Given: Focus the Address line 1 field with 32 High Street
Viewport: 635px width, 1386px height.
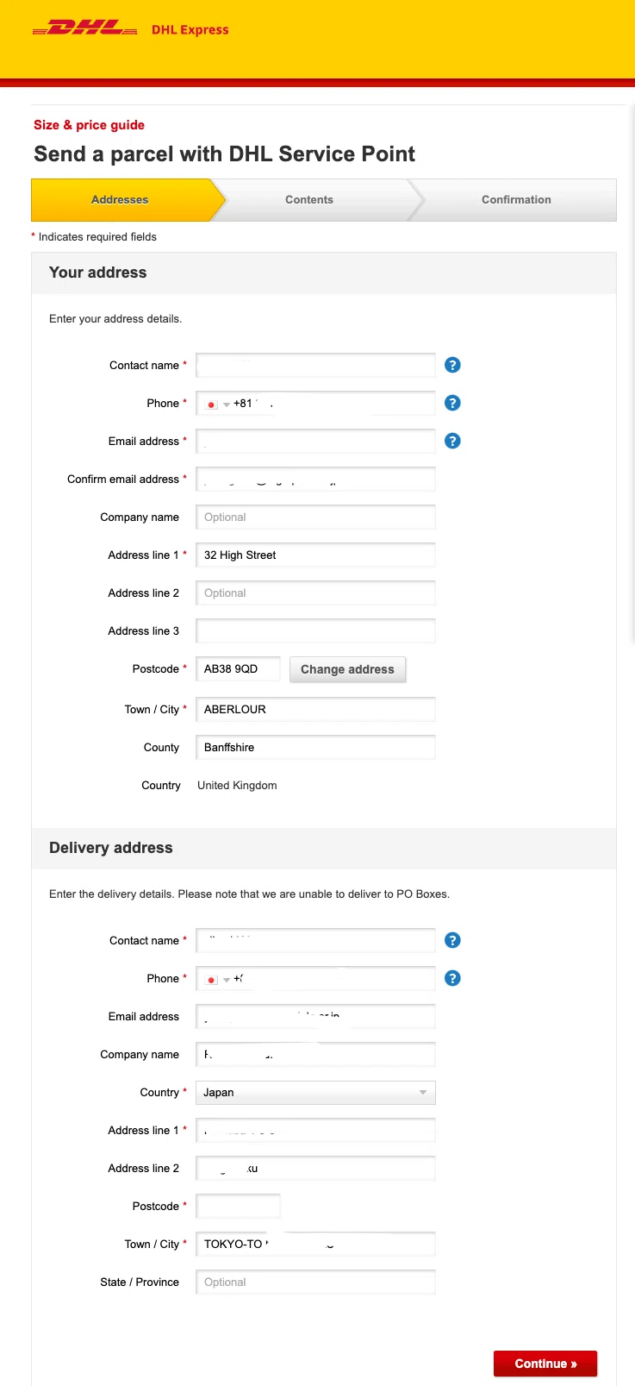Looking at the screenshot, I should click(315, 555).
